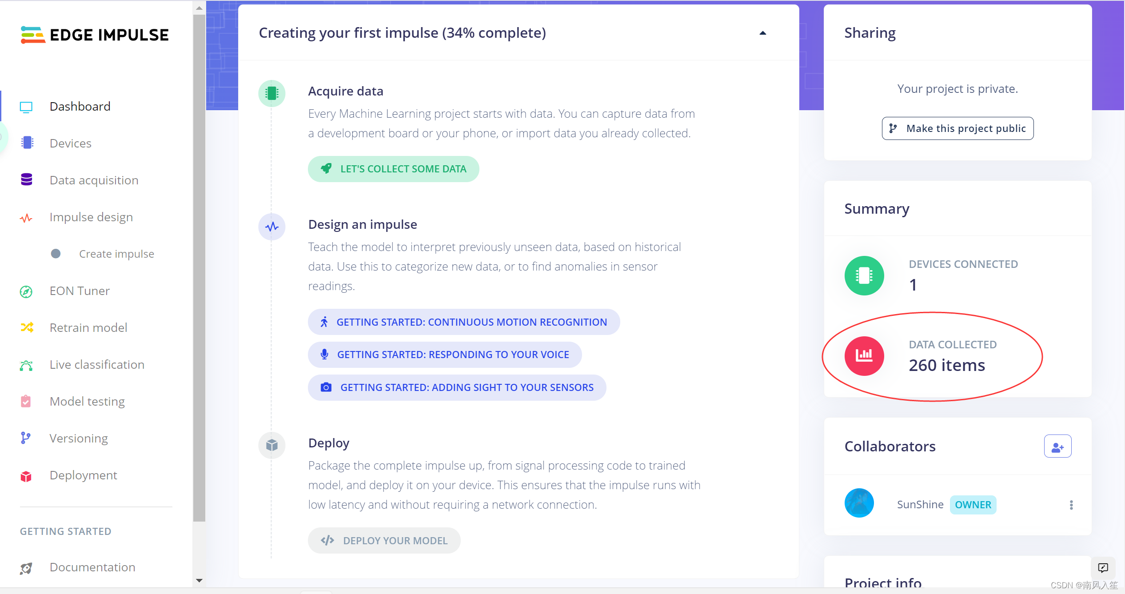The image size is (1125, 594).
Task: Go to EON Tuner page
Action: (80, 291)
